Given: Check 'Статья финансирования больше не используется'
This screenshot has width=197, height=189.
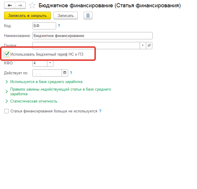Looking at the screenshot, I should coord(7,111).
